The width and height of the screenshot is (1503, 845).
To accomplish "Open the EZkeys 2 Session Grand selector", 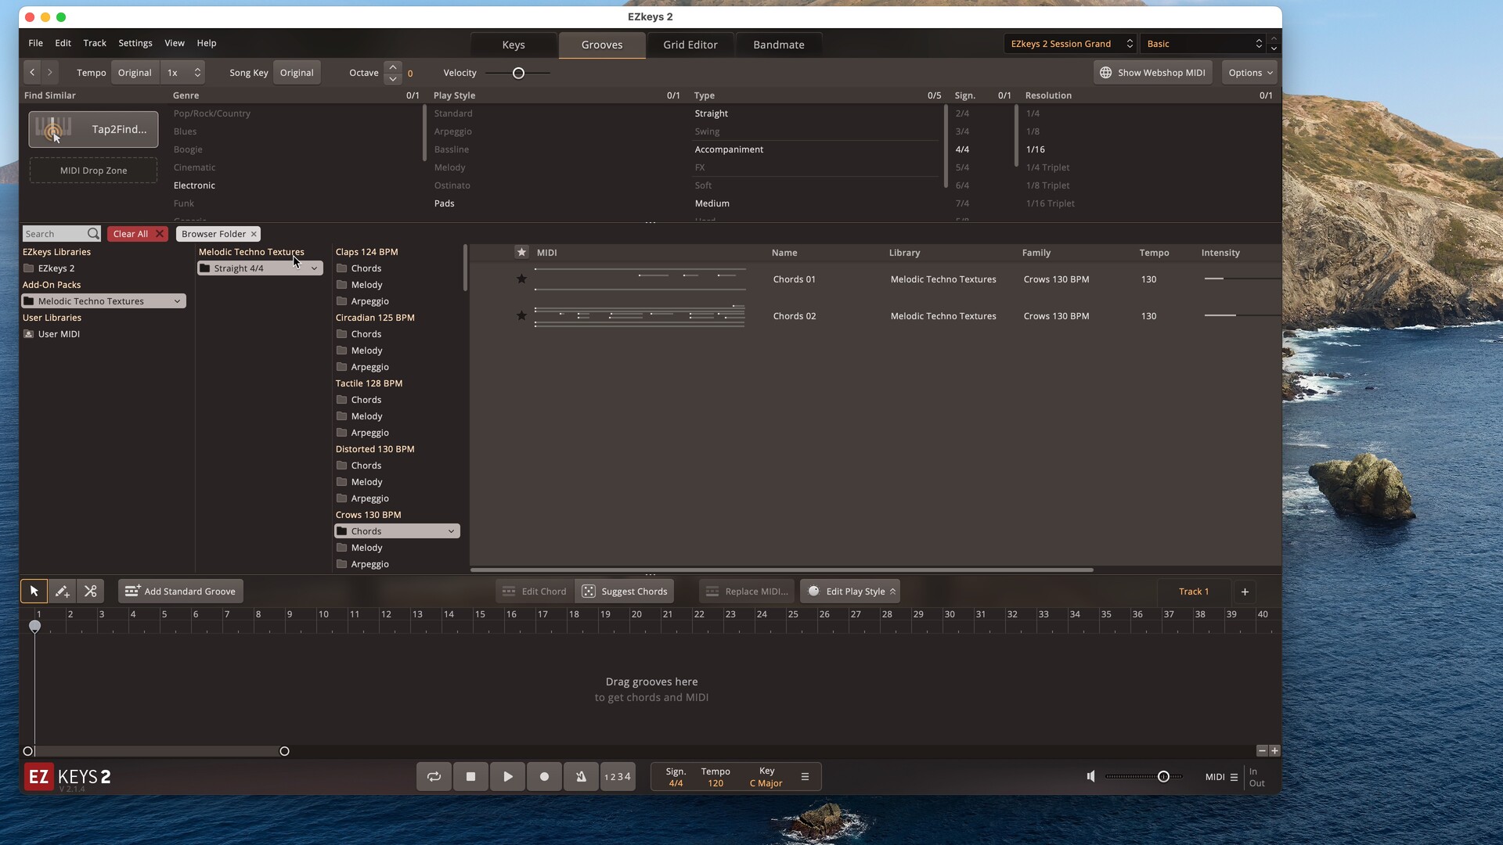I will point(1070,44).
